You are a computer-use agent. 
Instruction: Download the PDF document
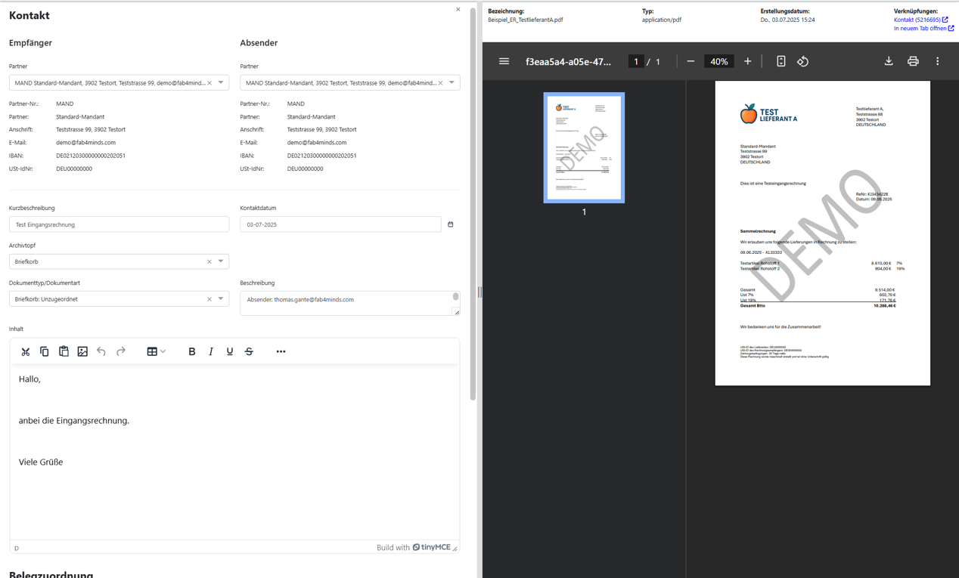[889, 61]
